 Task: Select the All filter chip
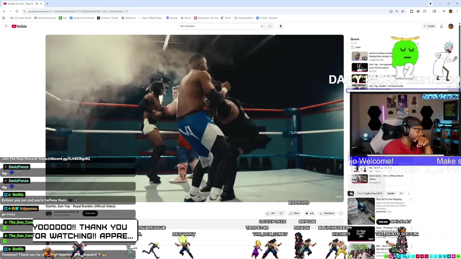coord(351,194)
